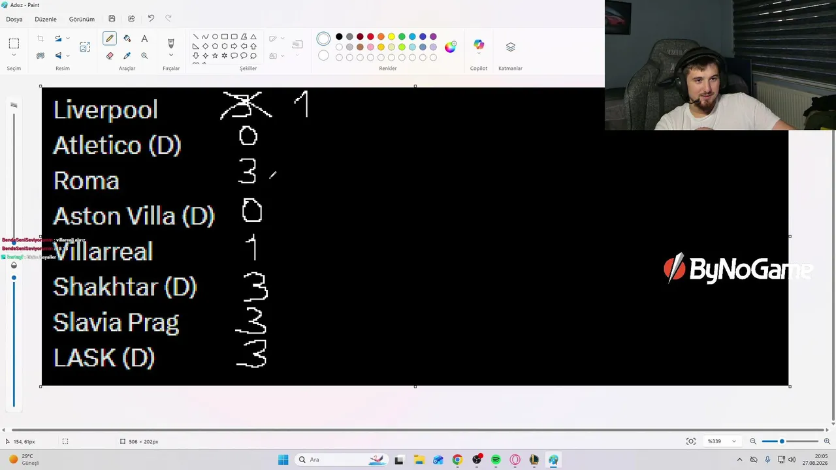
Task: Click the Share icon
Action: point(131,19)
